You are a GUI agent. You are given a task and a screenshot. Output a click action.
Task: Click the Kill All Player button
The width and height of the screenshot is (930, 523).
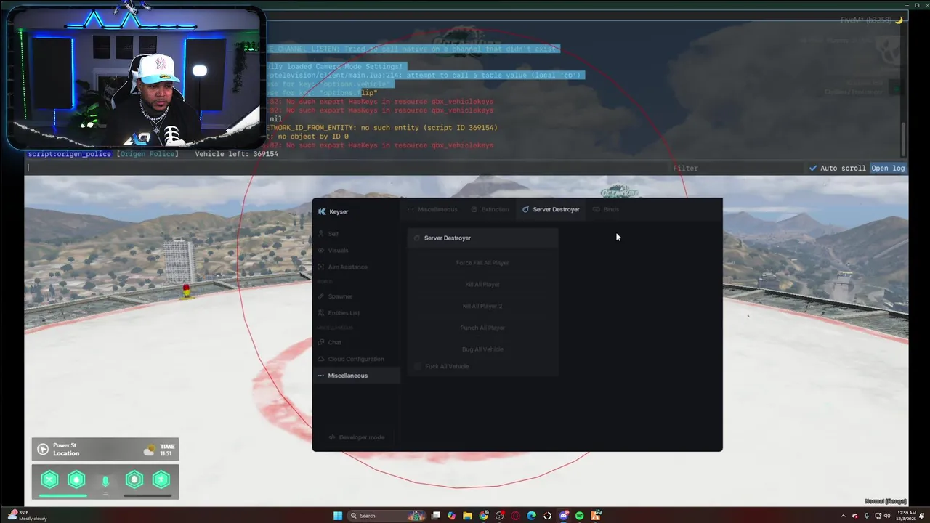(x=482, y=285)
